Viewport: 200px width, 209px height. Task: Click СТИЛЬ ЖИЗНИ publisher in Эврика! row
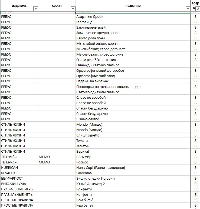coord(19,151)
